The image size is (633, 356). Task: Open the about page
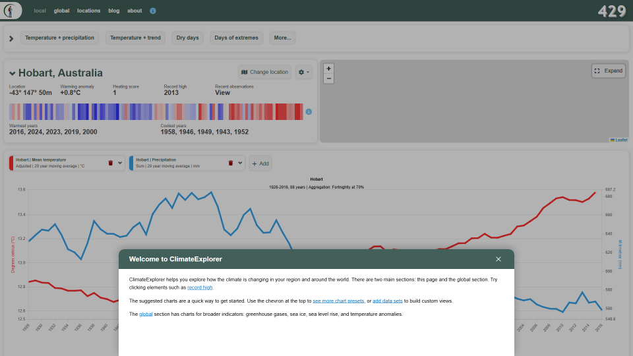pyautogui.click(x=135, y=11)
